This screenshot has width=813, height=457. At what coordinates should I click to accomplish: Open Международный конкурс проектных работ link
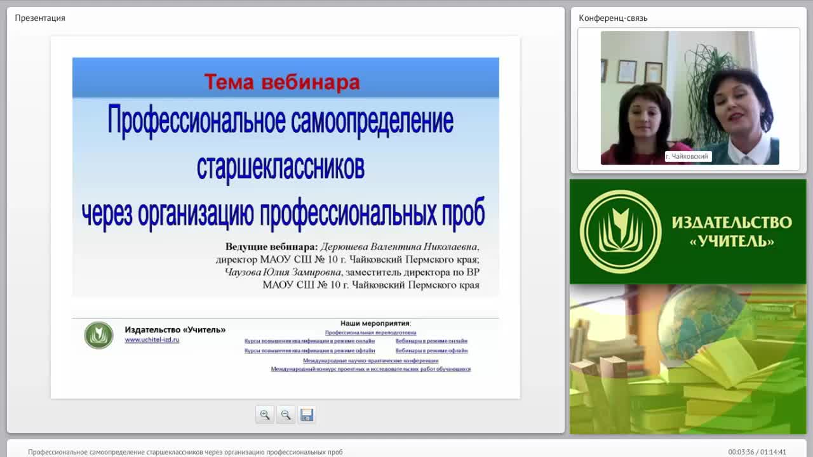point(371,369)
